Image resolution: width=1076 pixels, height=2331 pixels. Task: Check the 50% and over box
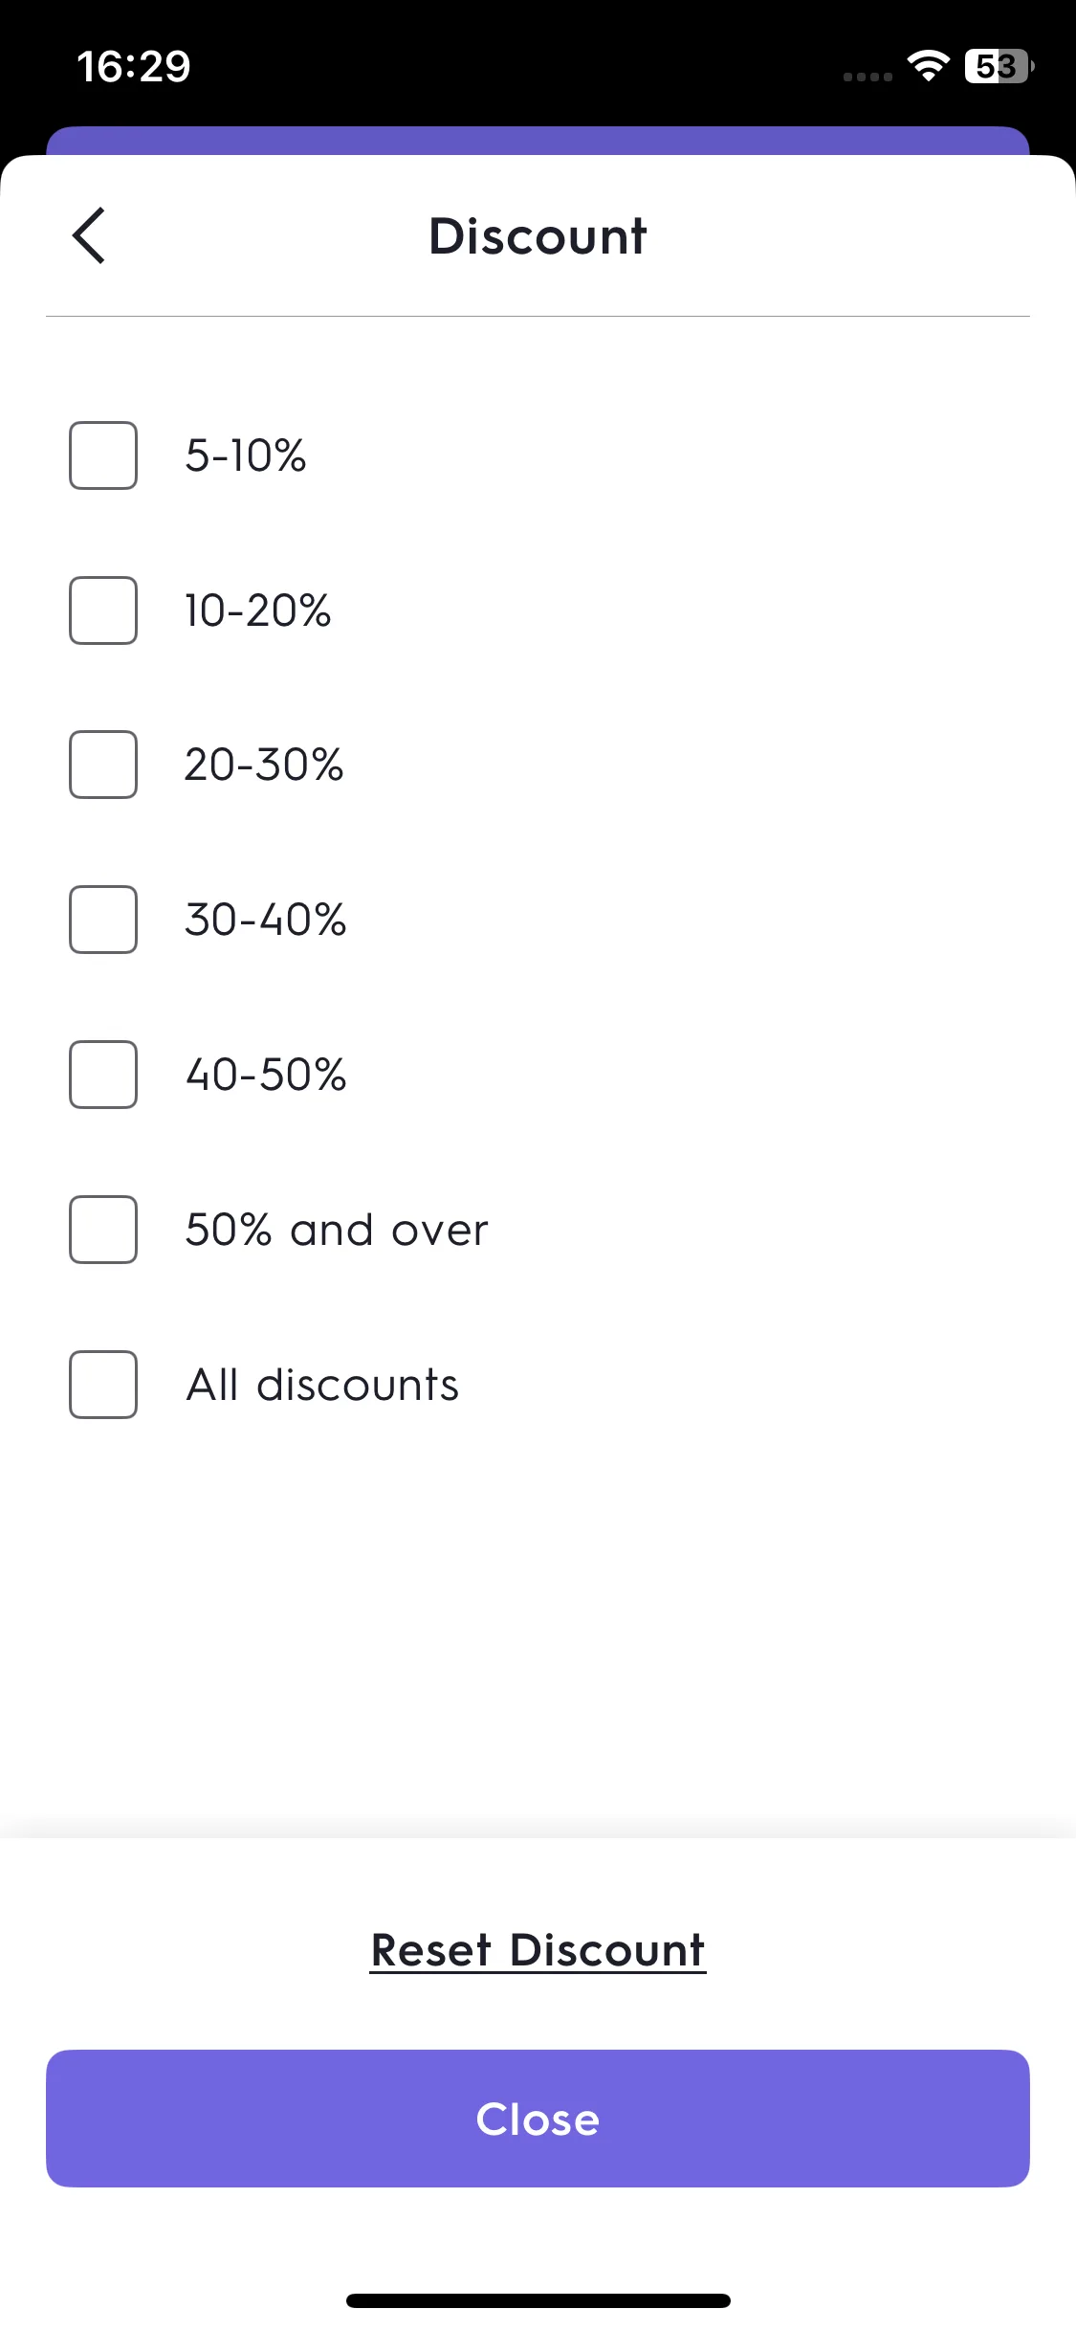pyautogui.click(x=103, y=1230)
